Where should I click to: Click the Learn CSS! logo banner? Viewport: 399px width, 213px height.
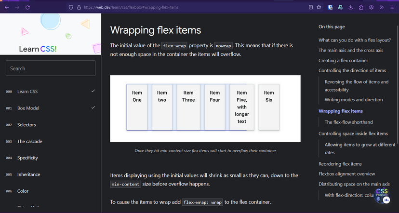pyautogui.click(x=38, y=49)
